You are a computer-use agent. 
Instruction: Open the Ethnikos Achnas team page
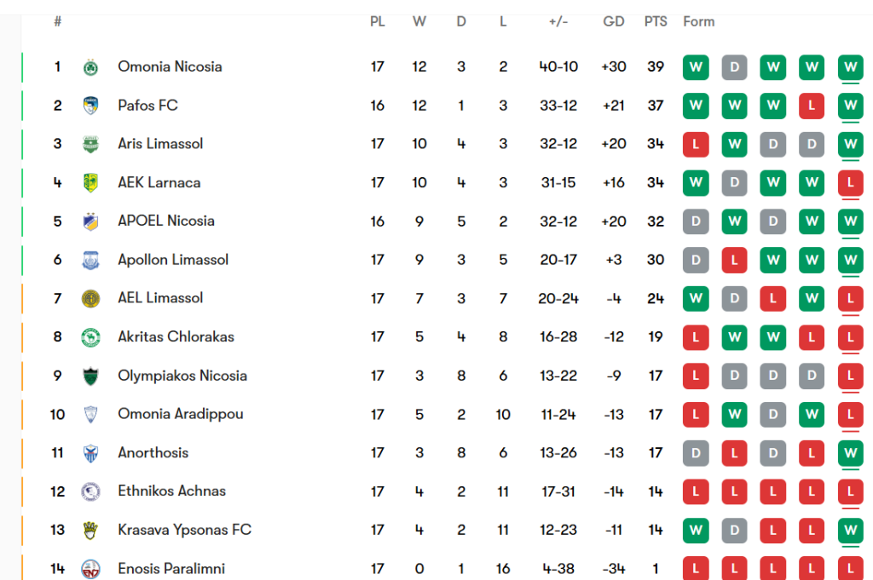pos(172,491)
